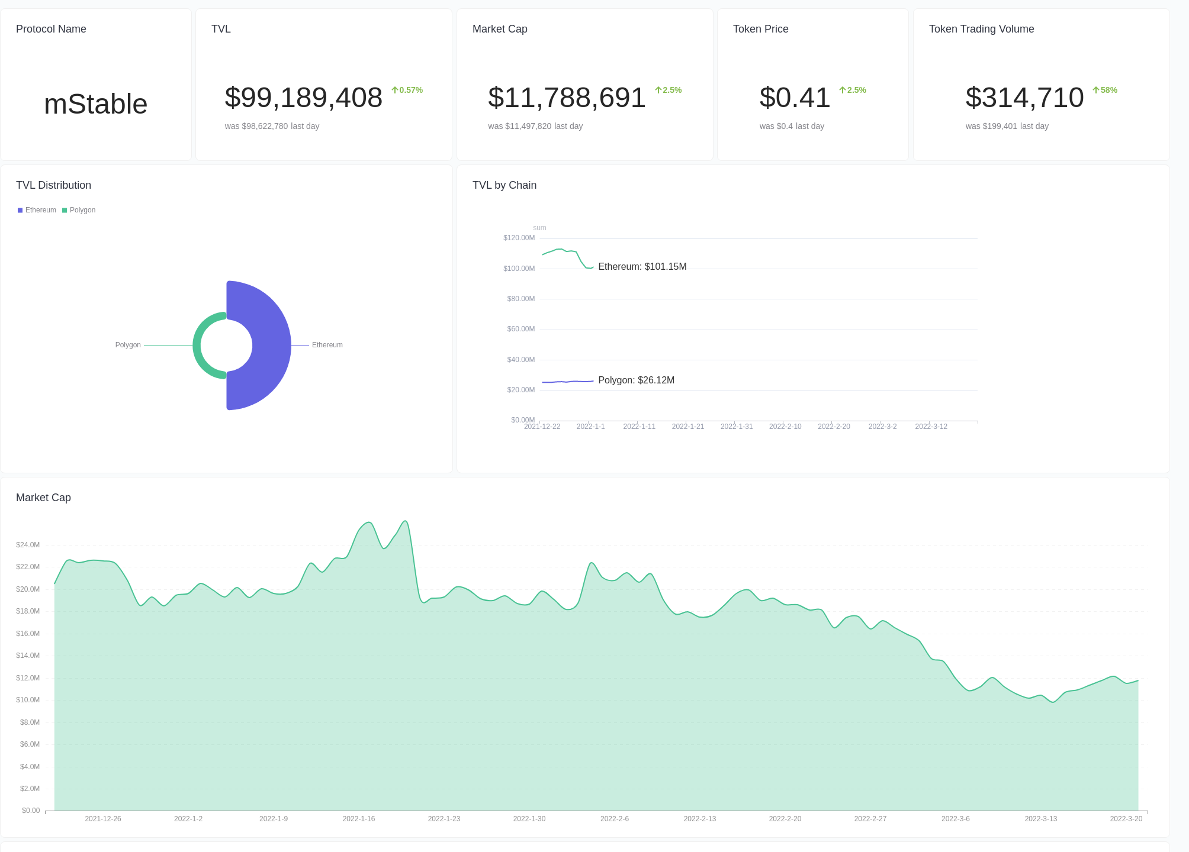Click the purple Ethereum legend square

coord(20,210)
